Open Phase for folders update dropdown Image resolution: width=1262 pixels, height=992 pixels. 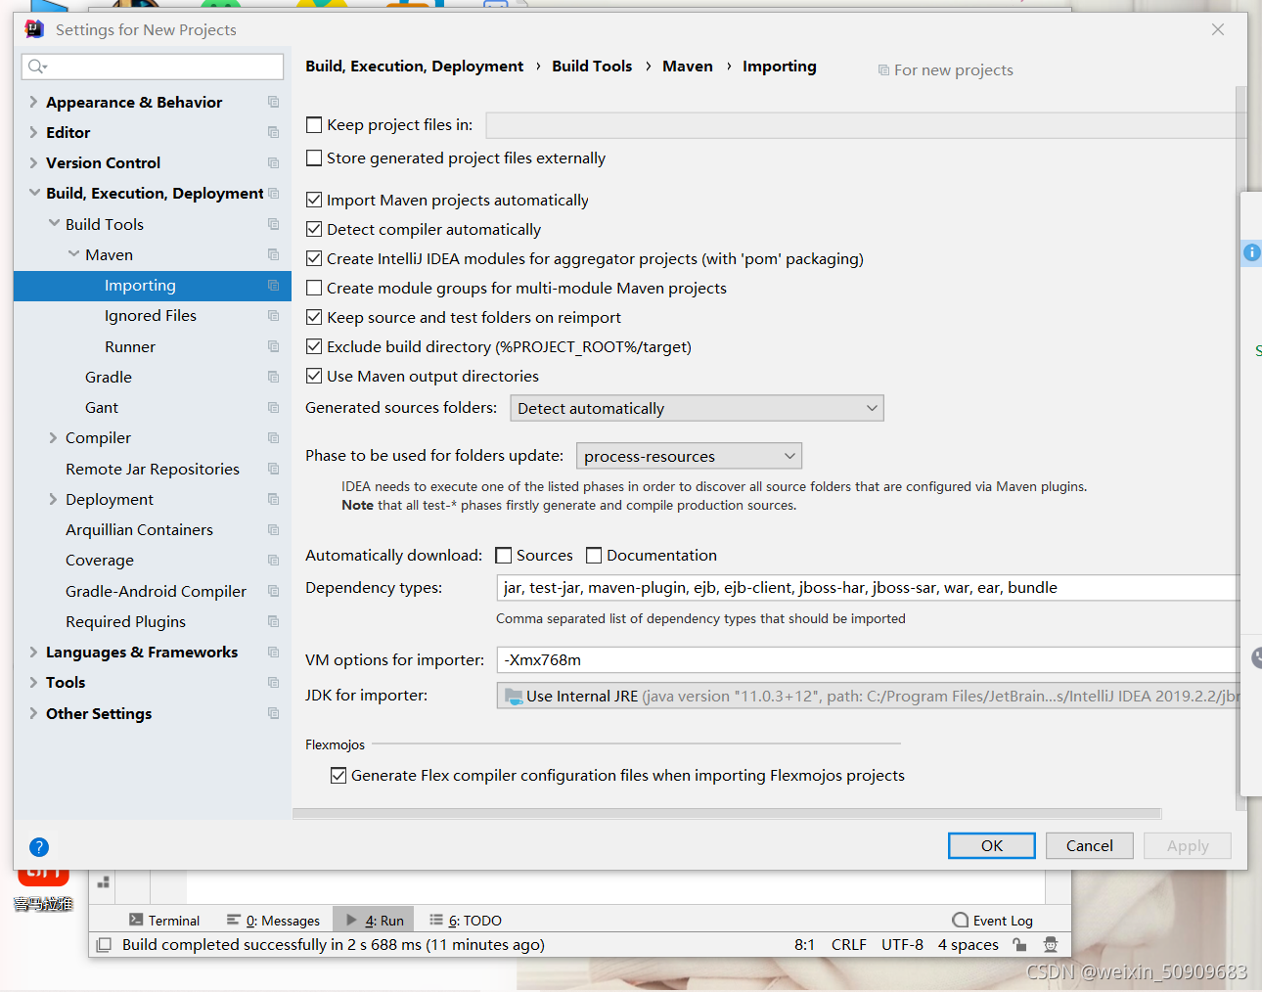point(689,456)
